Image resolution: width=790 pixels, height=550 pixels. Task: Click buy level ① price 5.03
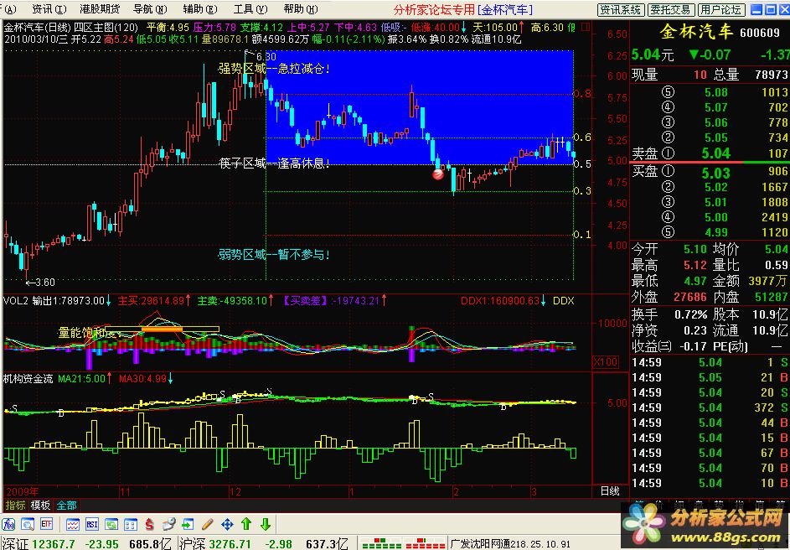[x=715, y=173]
